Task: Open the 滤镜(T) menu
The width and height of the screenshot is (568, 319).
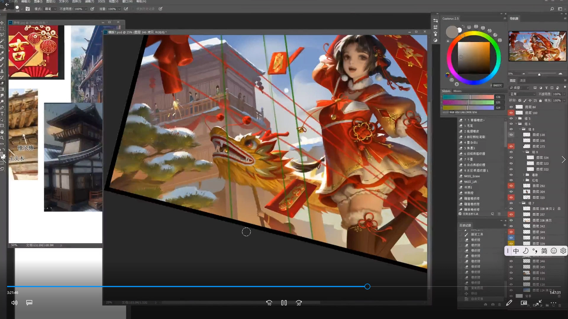Action: click(89, 1)
